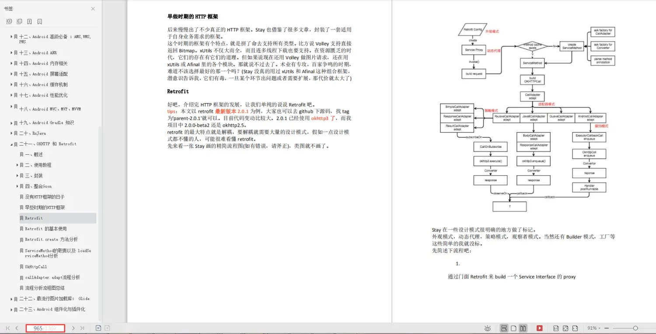Click the bookmarks panel vertical scrollbar

point(100,223)
